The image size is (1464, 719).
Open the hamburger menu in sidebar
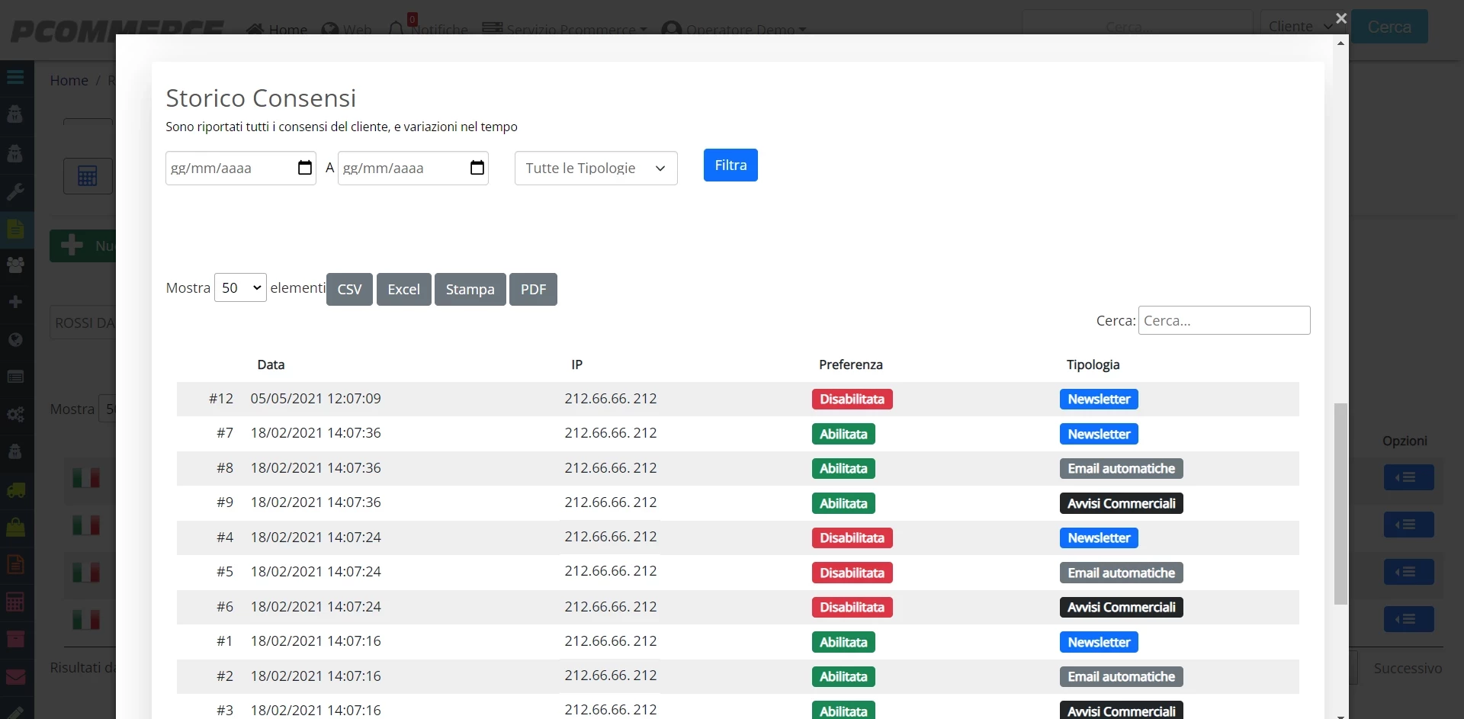tap(15, 77)
